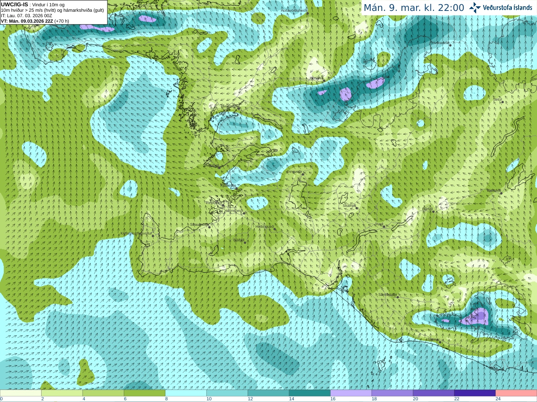The height and width of the screenshot is (402, 537).
Task: Select the Sámsstaðir station marker
Action: [x=398, y=297]
